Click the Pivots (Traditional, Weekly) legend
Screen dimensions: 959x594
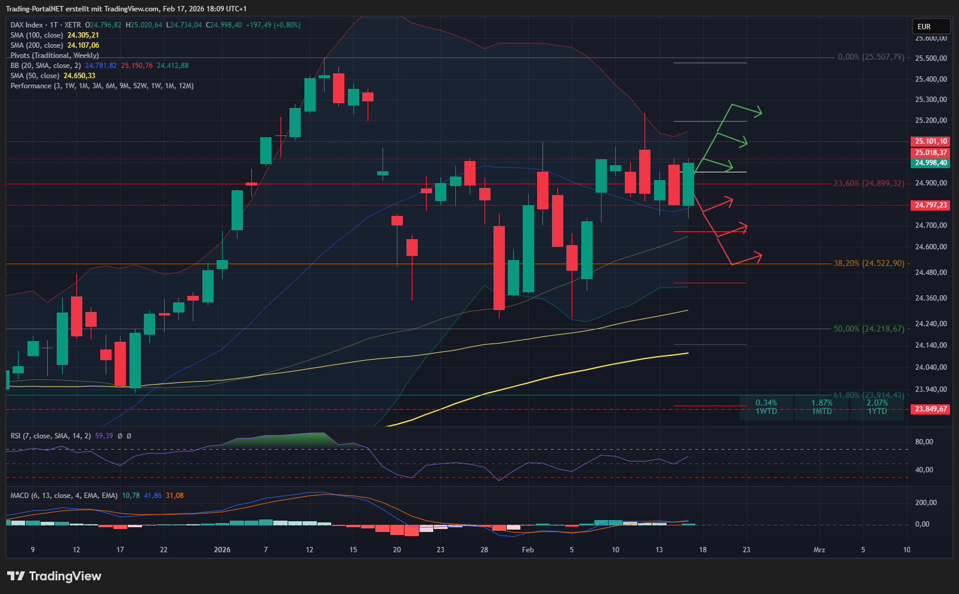[55, 55]
